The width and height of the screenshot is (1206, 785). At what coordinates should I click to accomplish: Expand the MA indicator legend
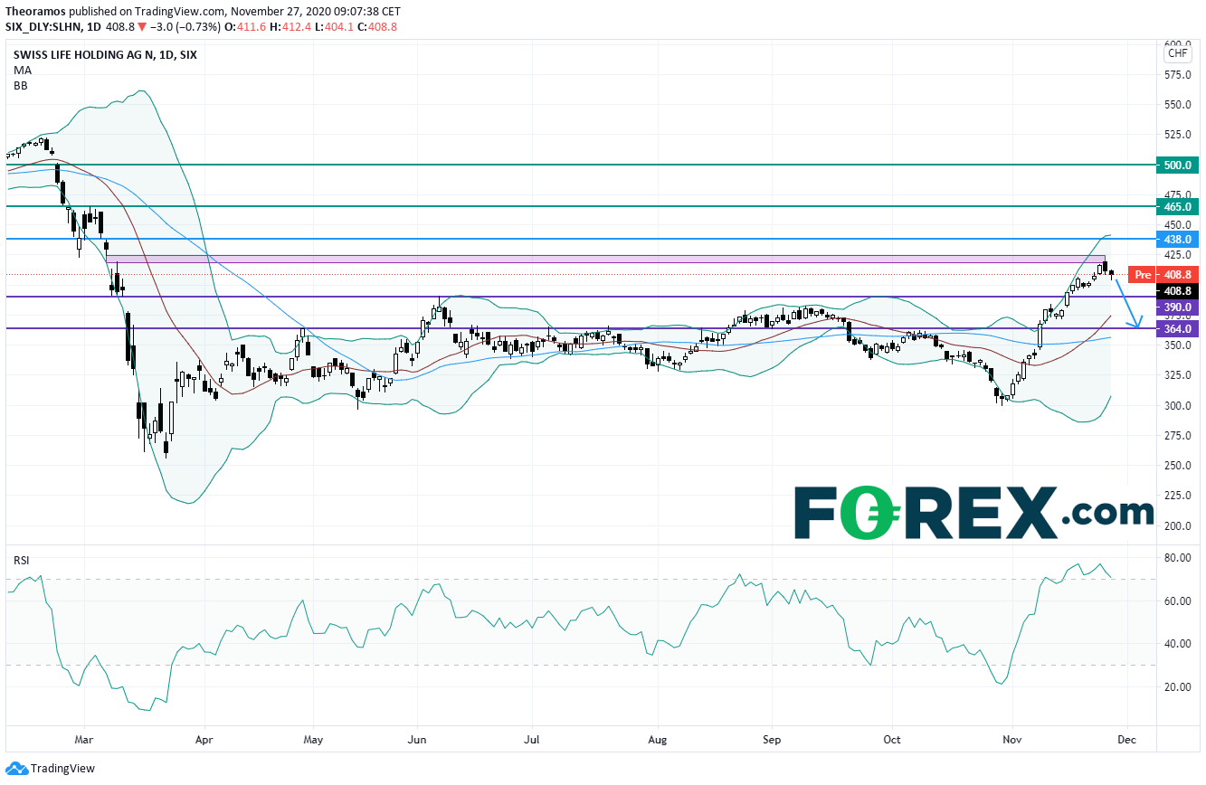(x=22, y=70)
